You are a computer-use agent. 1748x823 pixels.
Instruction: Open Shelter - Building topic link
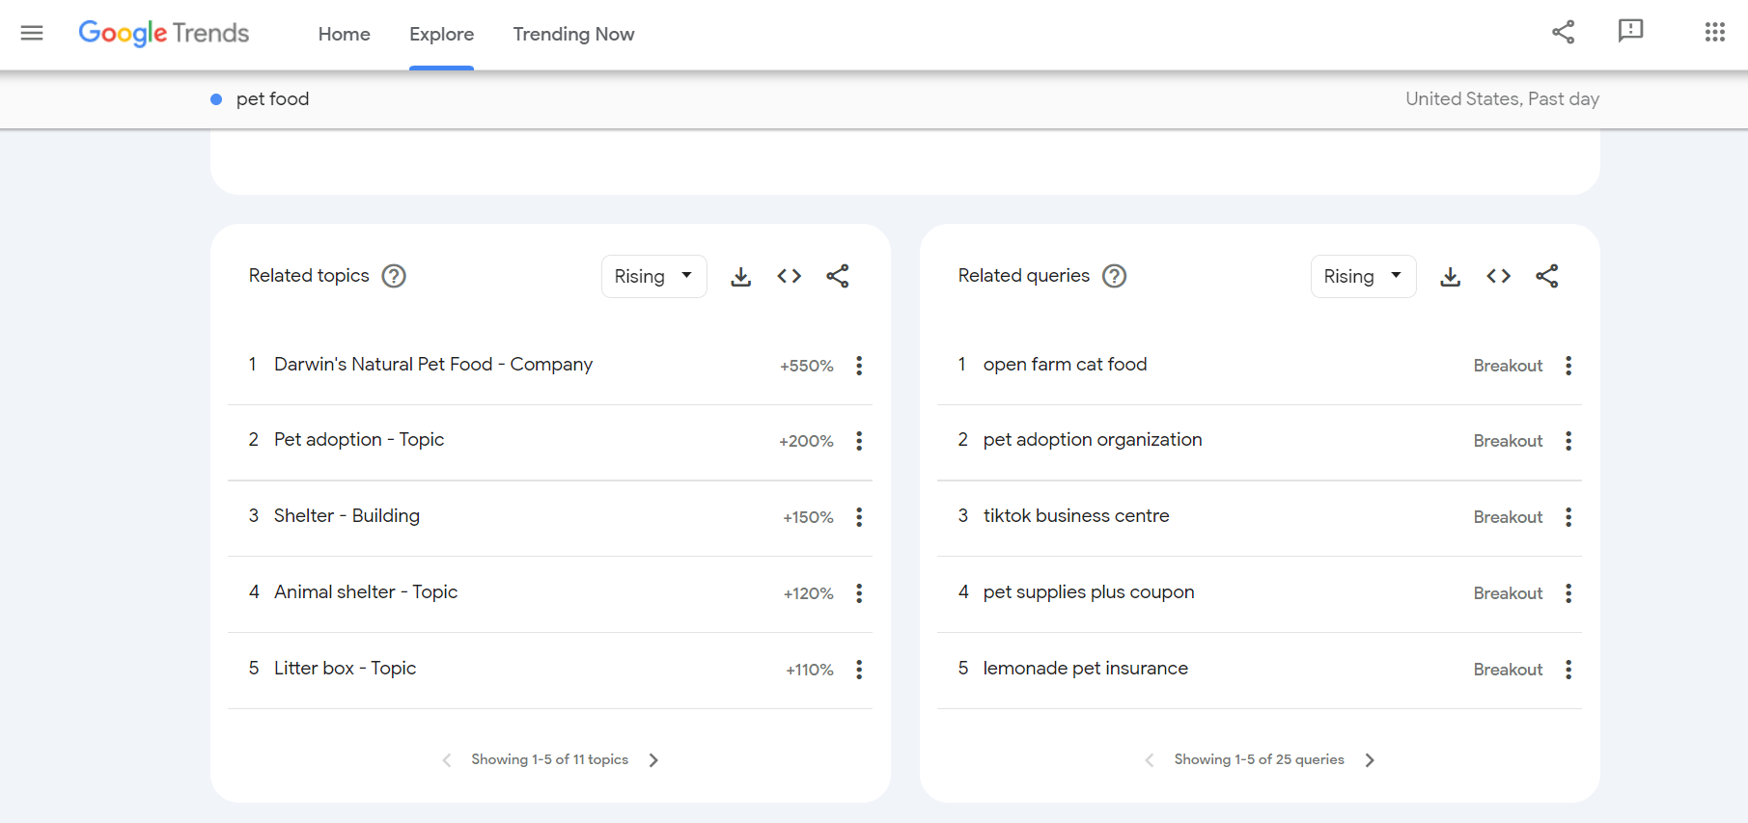[x=347, y=515]
